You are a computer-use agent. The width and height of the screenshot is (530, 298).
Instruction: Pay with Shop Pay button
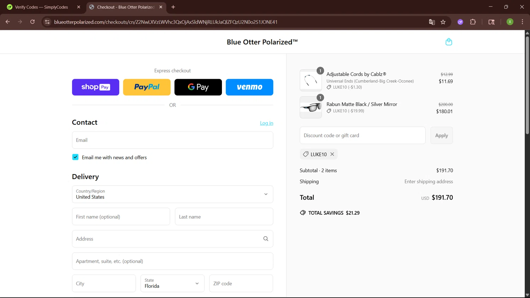click(x=95, y=87)
